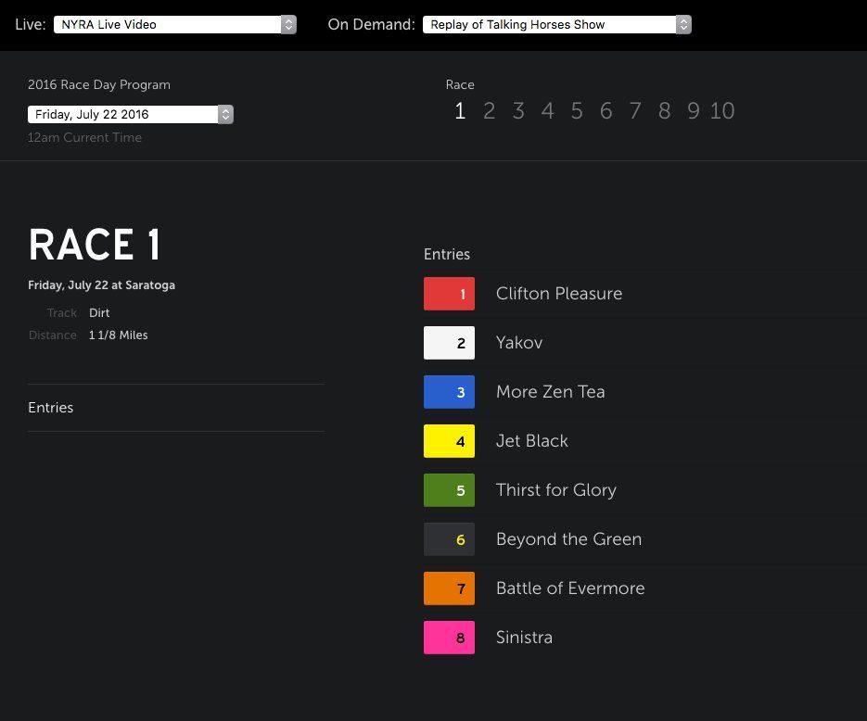Image resolution: width=867 pixels, height=721 pixels.
Task: Open the race date selector dropdown
Action: (x=130, y=115)
